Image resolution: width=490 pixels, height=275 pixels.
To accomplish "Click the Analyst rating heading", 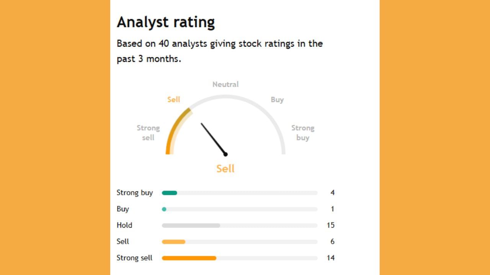I will pyautogui.click(x=166, y=22).
